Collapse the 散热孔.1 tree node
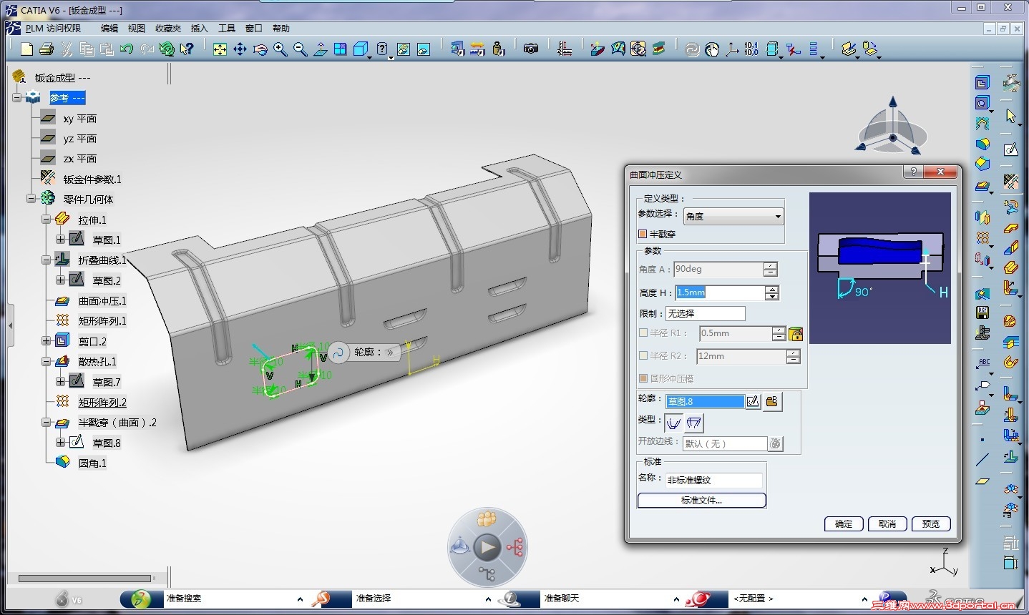The image size is (1029, 615). 46,362
